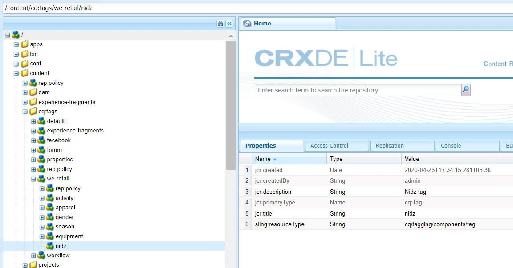Select the Home tab
Screen dimensions: 513x268
coord(288,24)
